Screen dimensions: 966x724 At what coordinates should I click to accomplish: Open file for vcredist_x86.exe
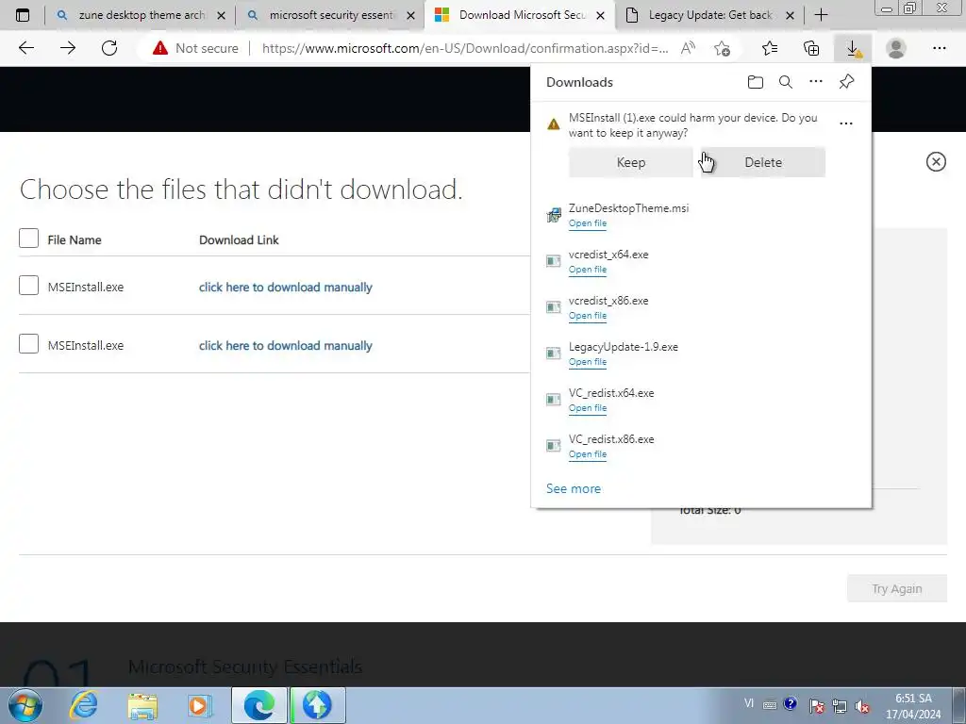click(587, 315)
